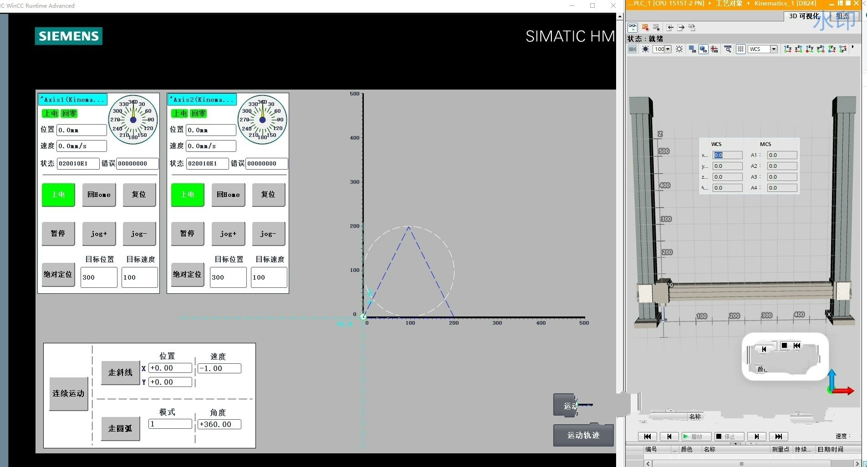Image resolution: width=867 pixels, height=467 pixels.
Task: Click the trace table right scroll arrow
Action: tap(857, 463)
